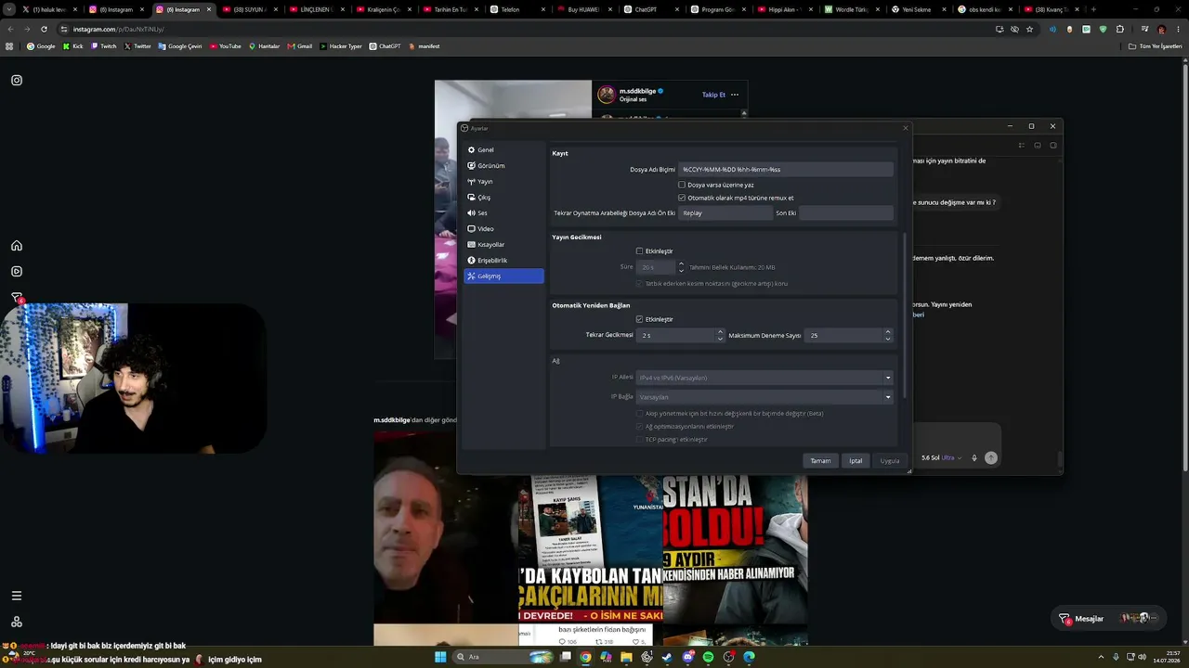Click the Replay prefix input field
Screen dimensions: 1189x668
click(725, 212)
